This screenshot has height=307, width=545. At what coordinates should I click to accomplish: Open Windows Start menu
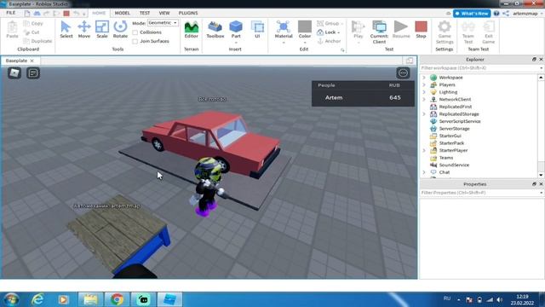pyautogui.click(x=11, y=299)
